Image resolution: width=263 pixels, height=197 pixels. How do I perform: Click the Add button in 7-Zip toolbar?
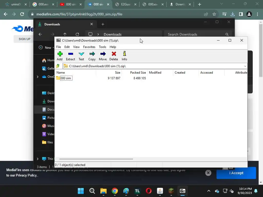pyautogui.click(x=60, y=56)
